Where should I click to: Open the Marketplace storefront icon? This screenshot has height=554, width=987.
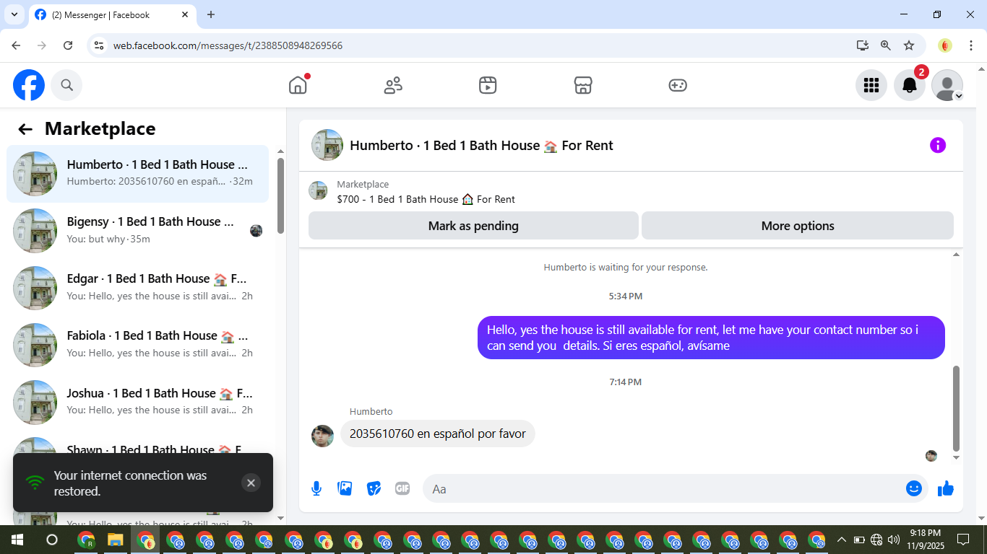click(x=583, y=85)
